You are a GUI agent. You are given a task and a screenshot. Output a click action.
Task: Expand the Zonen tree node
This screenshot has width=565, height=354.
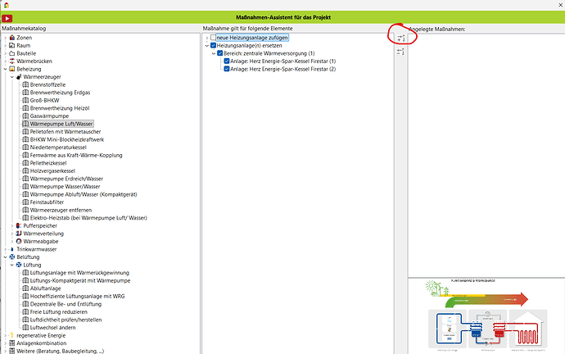pyautogui.click(x=4, y=38)
